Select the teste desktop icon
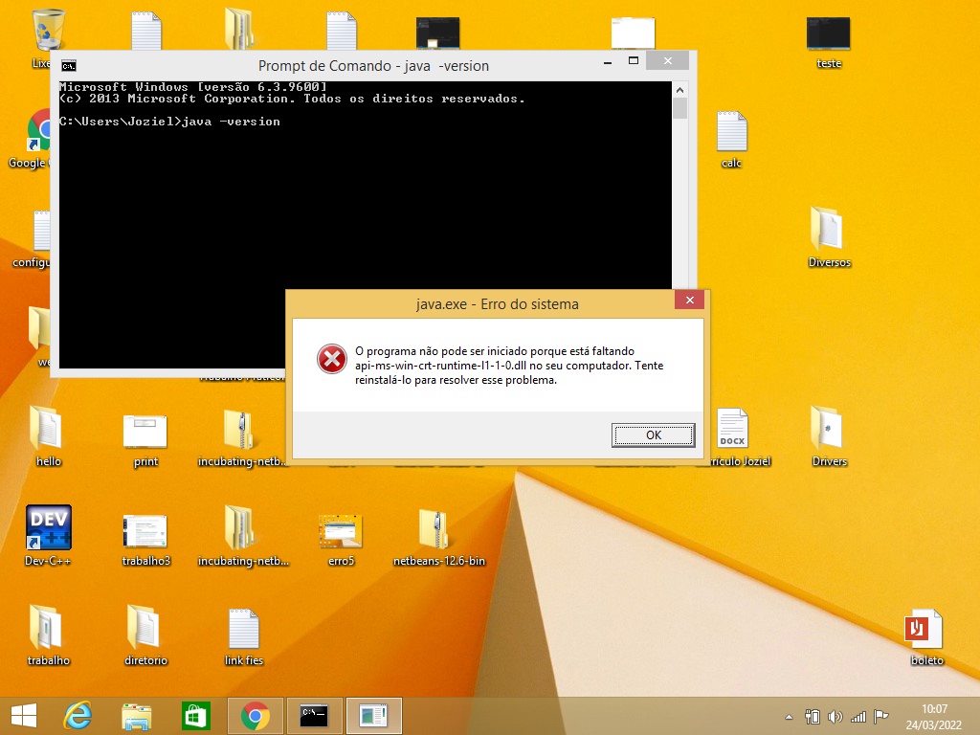Image resolution: width=980 pixels, height=735 pixels. tap(829, 41)
